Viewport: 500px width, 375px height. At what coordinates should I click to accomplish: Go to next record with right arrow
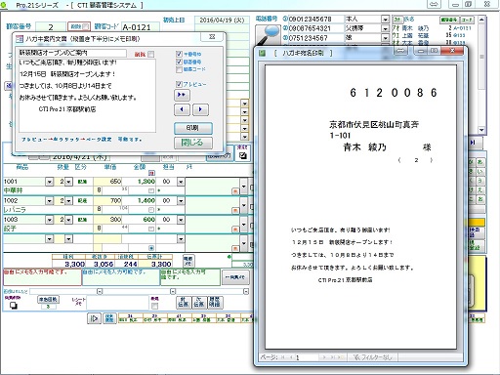coord(200,109)
